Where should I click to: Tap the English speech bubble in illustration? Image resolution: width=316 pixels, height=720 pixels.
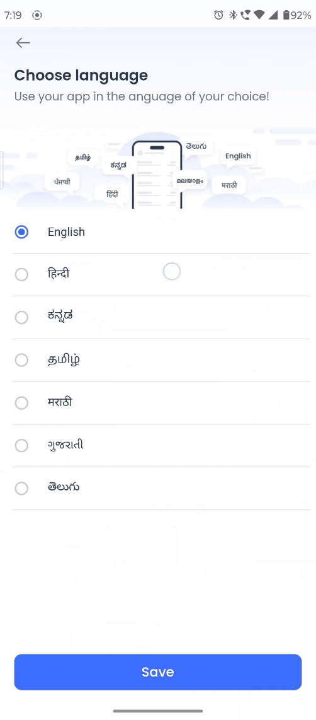pyautogui.click(x=238, y=156)
